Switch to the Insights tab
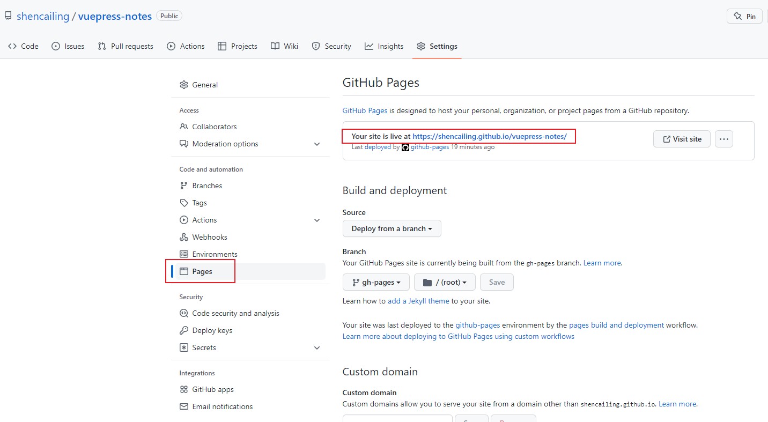The height and width of the screenshot is (422, 768). click(x=384, y=46)
